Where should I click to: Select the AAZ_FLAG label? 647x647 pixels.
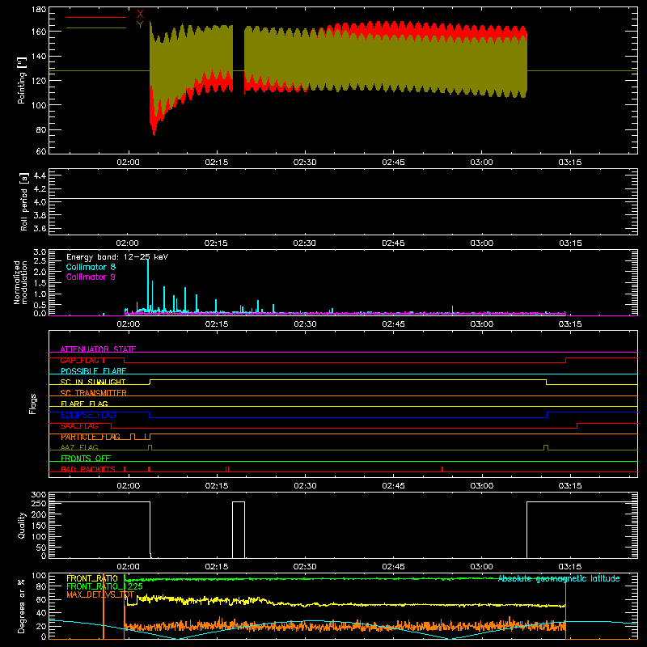79,448
